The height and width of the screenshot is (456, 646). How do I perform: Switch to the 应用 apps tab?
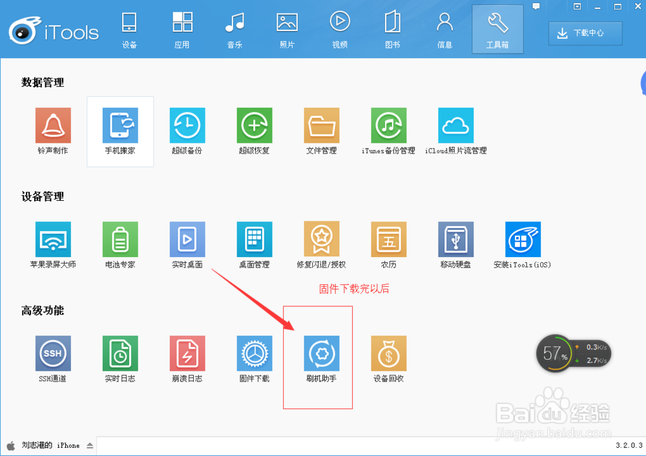pos(182,30)
